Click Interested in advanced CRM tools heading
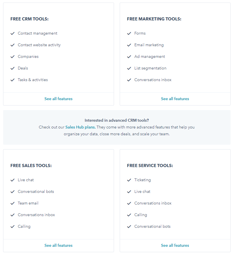This screenshot has width=232, height=253. [117, 120]
